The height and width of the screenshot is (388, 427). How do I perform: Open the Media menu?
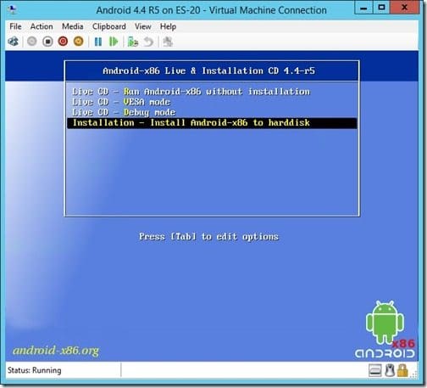(x=73, y=26)
